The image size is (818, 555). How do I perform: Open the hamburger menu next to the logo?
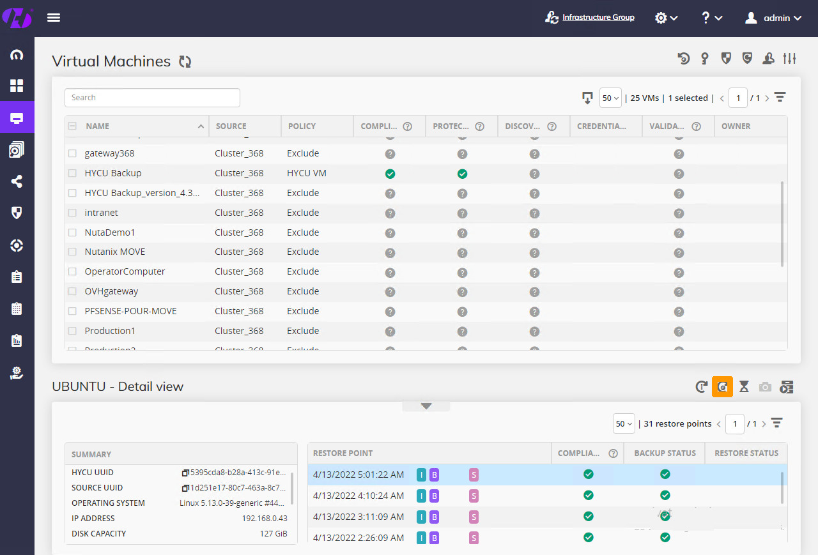54,17
